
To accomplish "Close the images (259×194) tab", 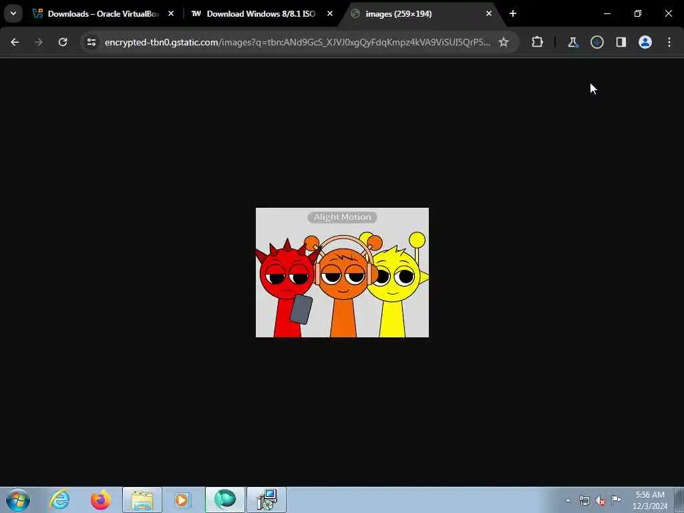I will click(489, 14).
